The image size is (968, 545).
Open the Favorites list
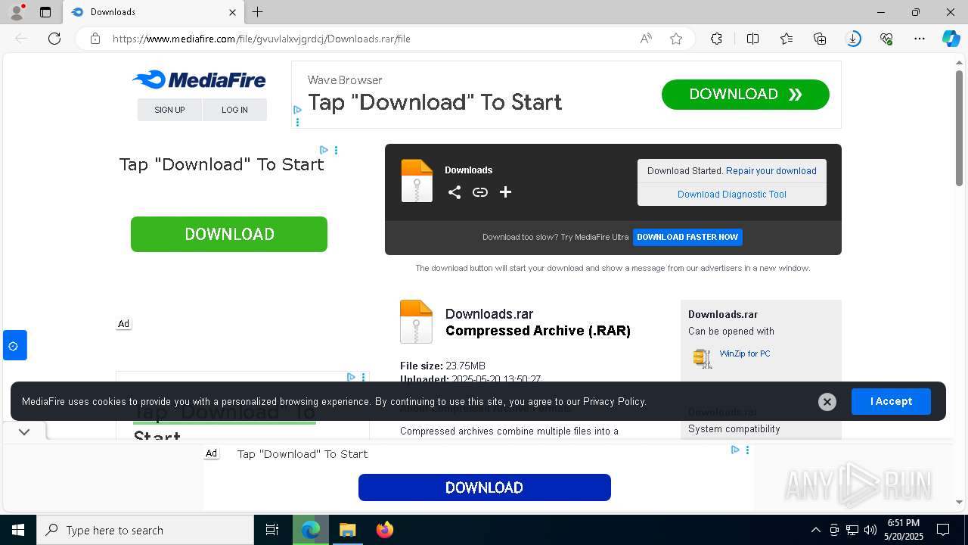tap(786, 39)
